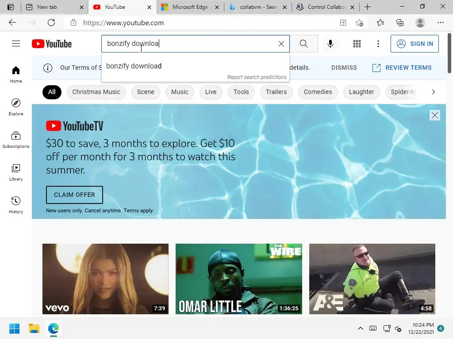
Task: Show hidden system tray icons
Action: [360, 328]
